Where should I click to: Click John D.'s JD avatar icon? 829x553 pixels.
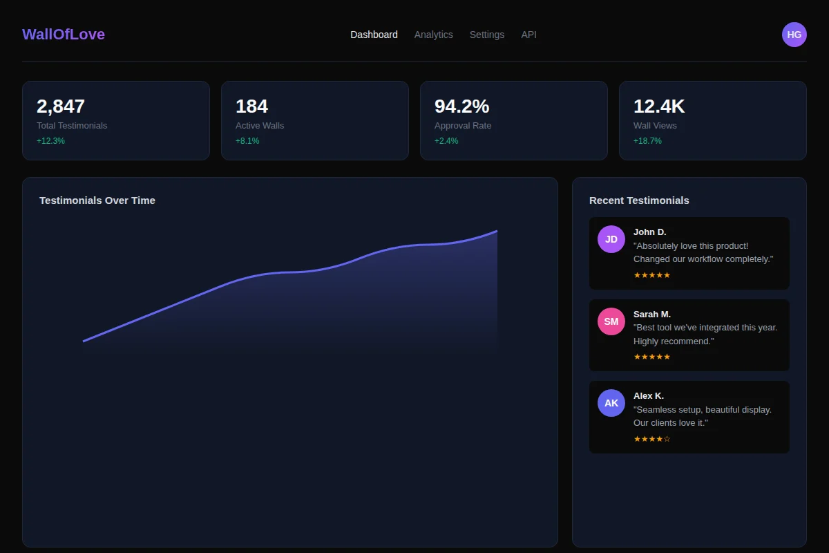tap(611, 238)
